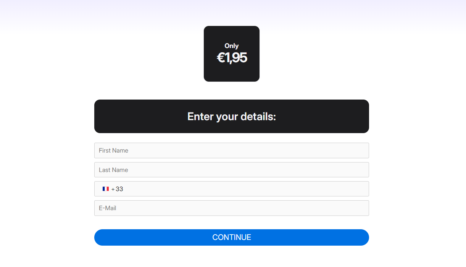Click the French flag country selector

[x=106, y=189]
